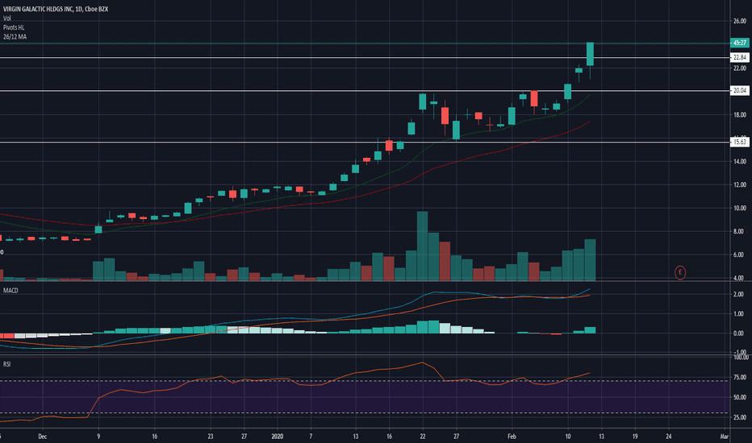Click the Dec date on time axis
Screen dimensions: 752x443
[x=42, y=437]
